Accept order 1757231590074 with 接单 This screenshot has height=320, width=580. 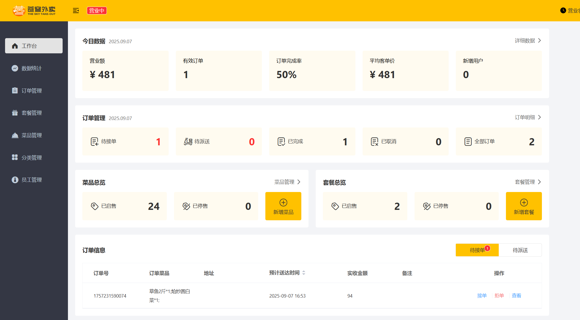click(482, 295)
